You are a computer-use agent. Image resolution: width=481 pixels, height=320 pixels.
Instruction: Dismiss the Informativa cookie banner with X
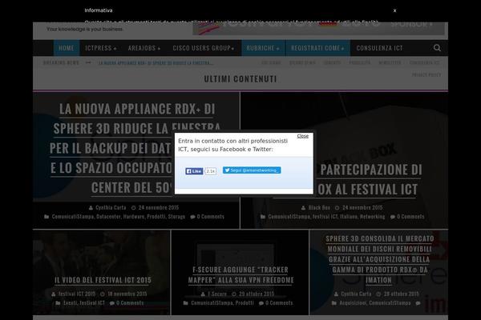click(394, 10)
